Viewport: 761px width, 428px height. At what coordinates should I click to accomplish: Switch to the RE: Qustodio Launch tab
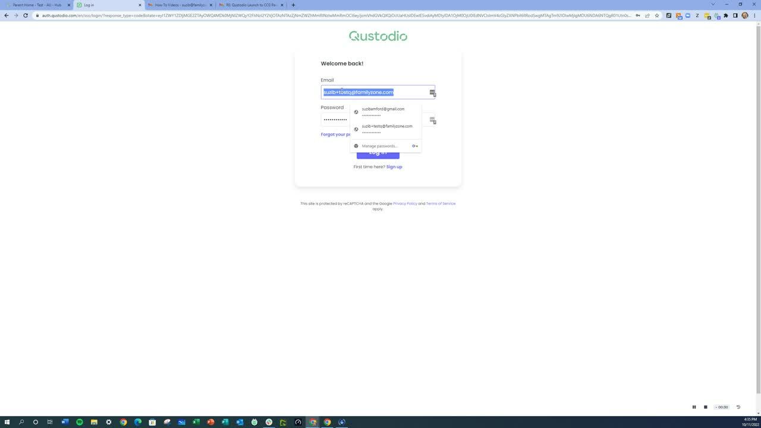[x=251, y=5]
